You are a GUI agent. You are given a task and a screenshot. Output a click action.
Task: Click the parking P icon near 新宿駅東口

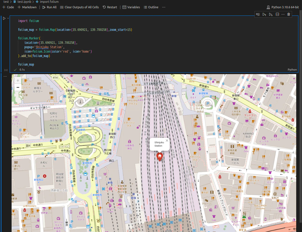click(x=208, y=104)
